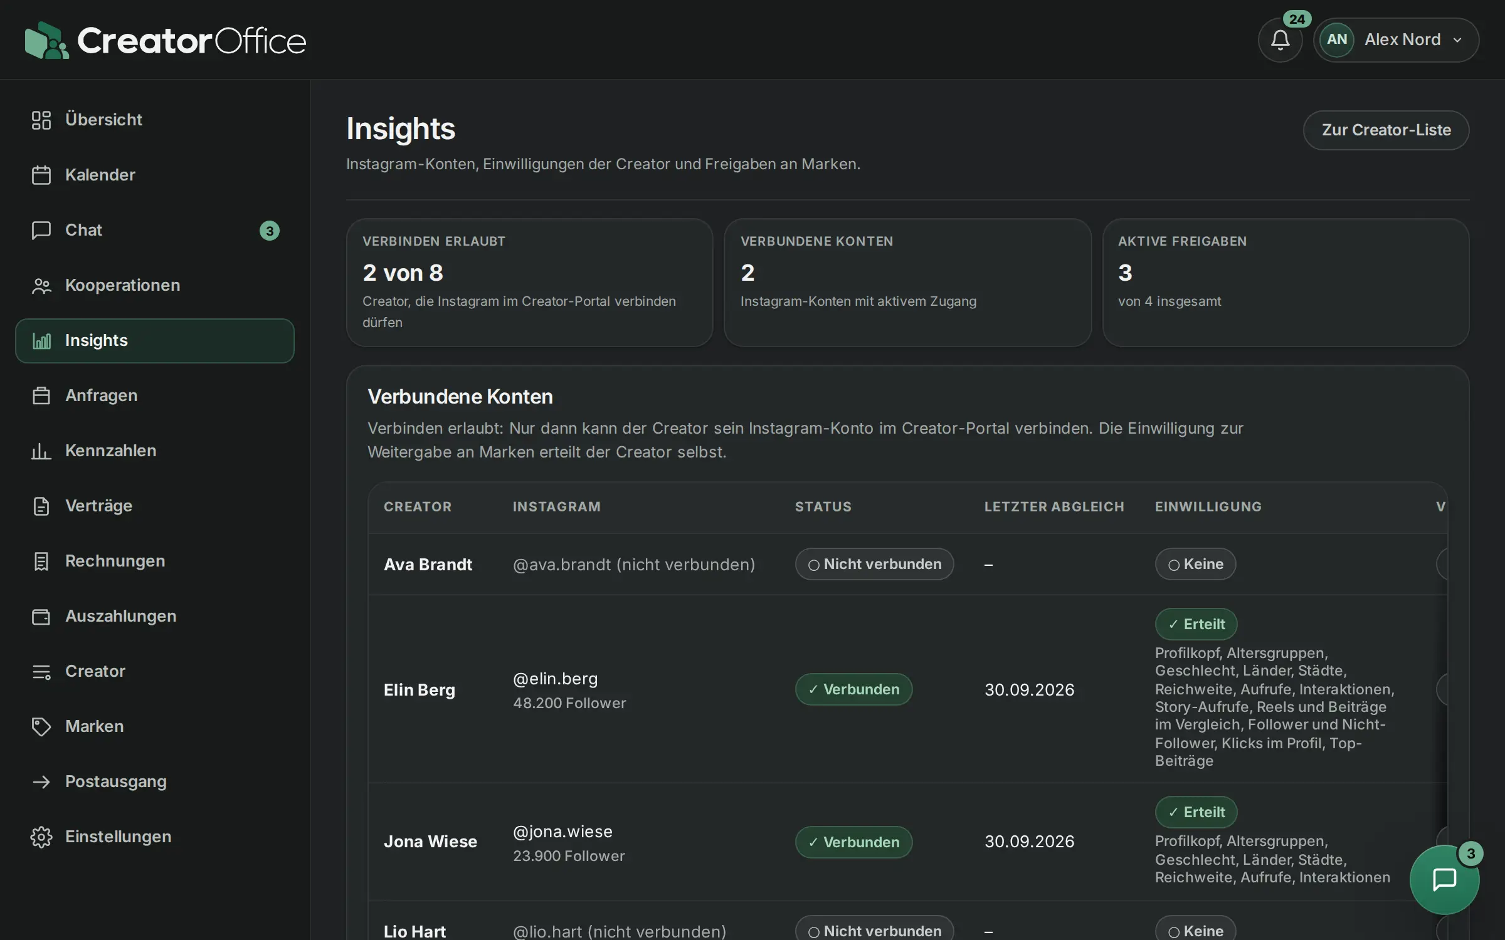Open the floating chat bubble button
Image resolution: width=1505 pixels, height=940 pixels.
tap(1444, 879)
